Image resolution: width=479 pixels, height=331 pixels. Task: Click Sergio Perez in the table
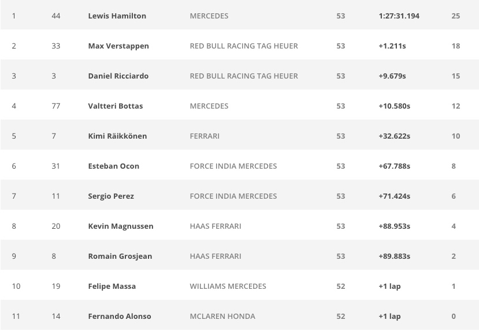(111, 196)
